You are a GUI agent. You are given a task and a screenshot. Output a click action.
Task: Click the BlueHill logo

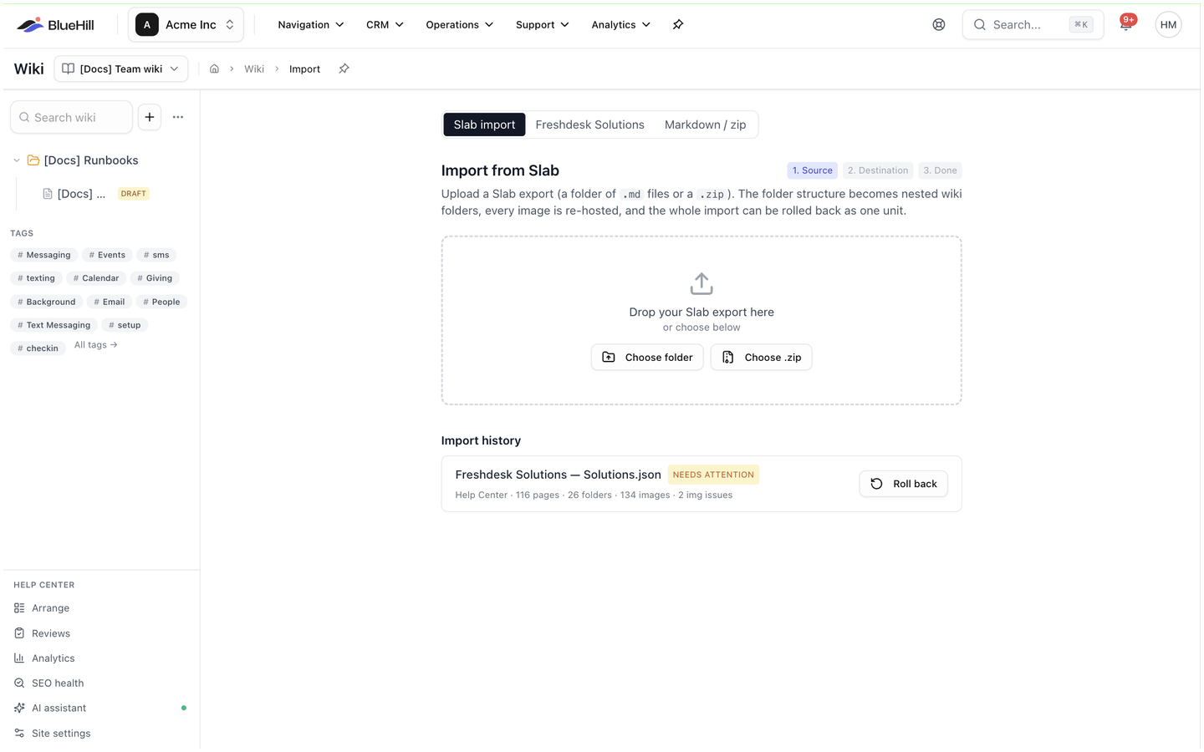55,25
